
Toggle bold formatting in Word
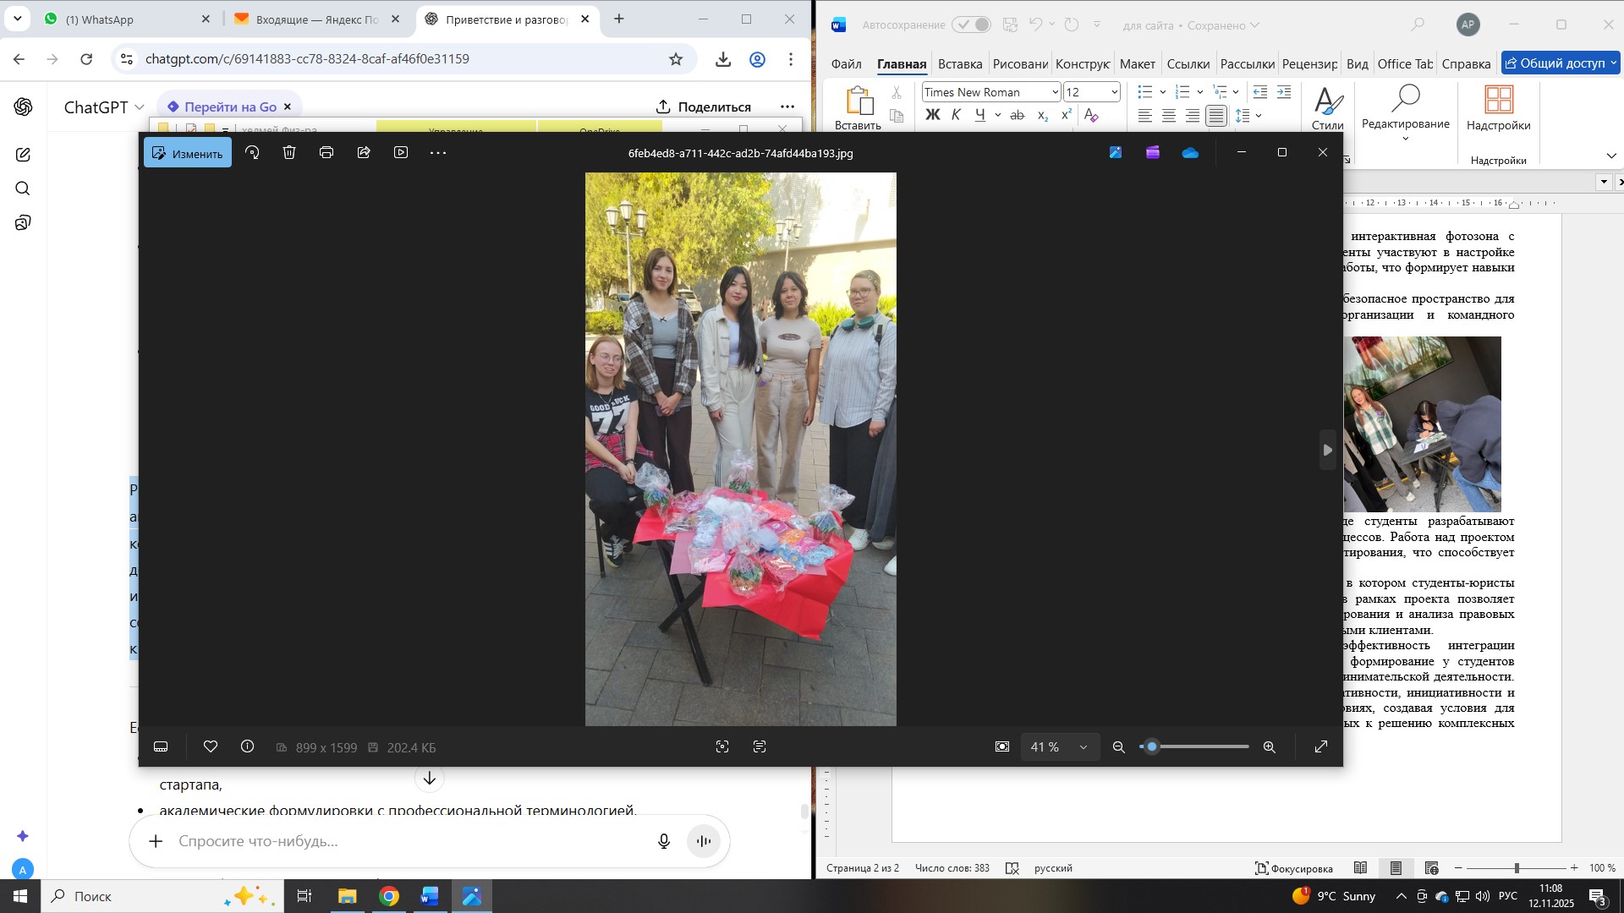pos(932,116)
